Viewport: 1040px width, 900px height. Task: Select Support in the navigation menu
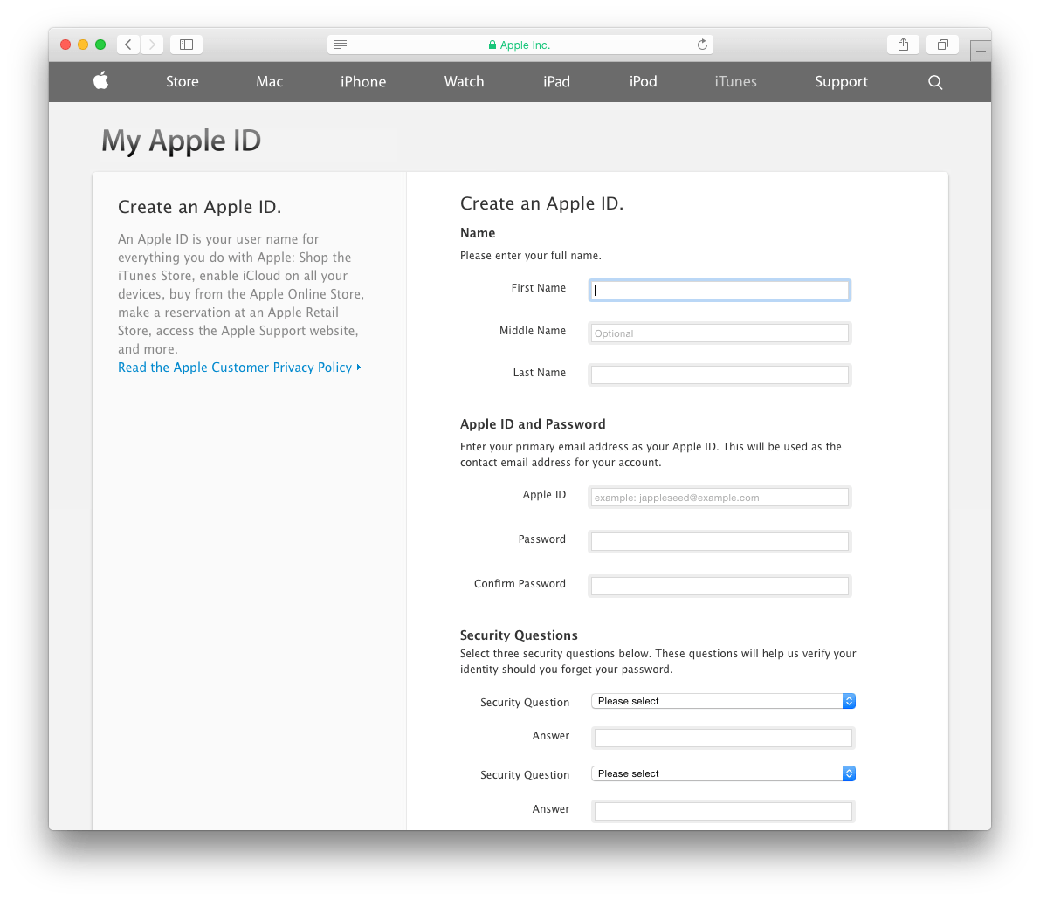841,81
